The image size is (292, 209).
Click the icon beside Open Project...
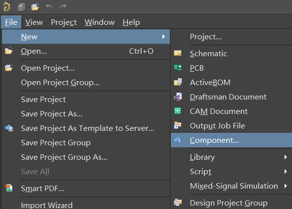9,68
